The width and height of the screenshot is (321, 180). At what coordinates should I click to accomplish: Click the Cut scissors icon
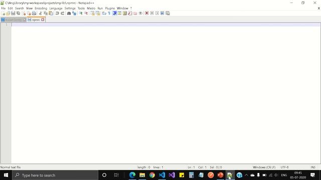pyautogui.click(x=40, y=13)
